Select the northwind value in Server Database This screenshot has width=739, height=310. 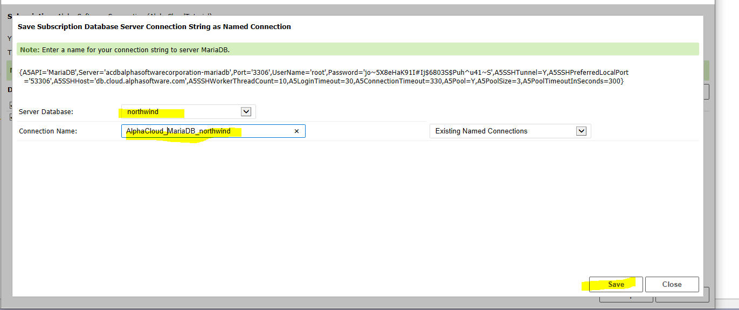(143, 111)
